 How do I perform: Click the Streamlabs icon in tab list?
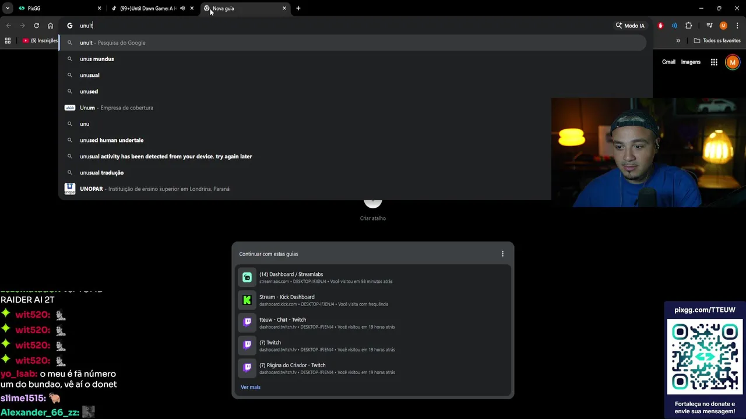247,278
